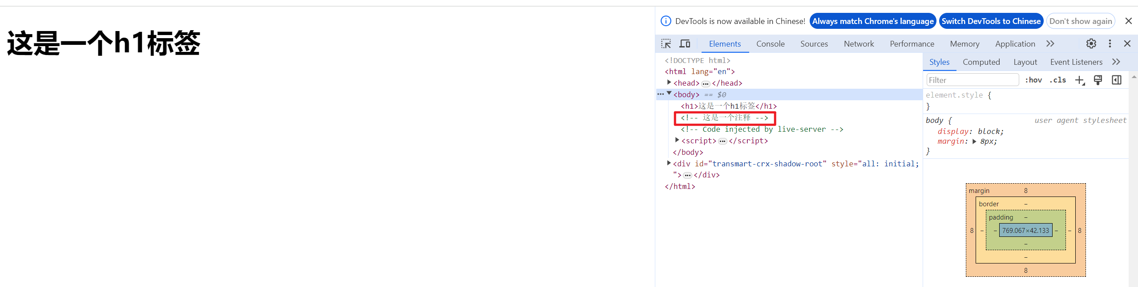Switch to the Elements tab
Screen dimensions: 1138x287
[725, 43]
